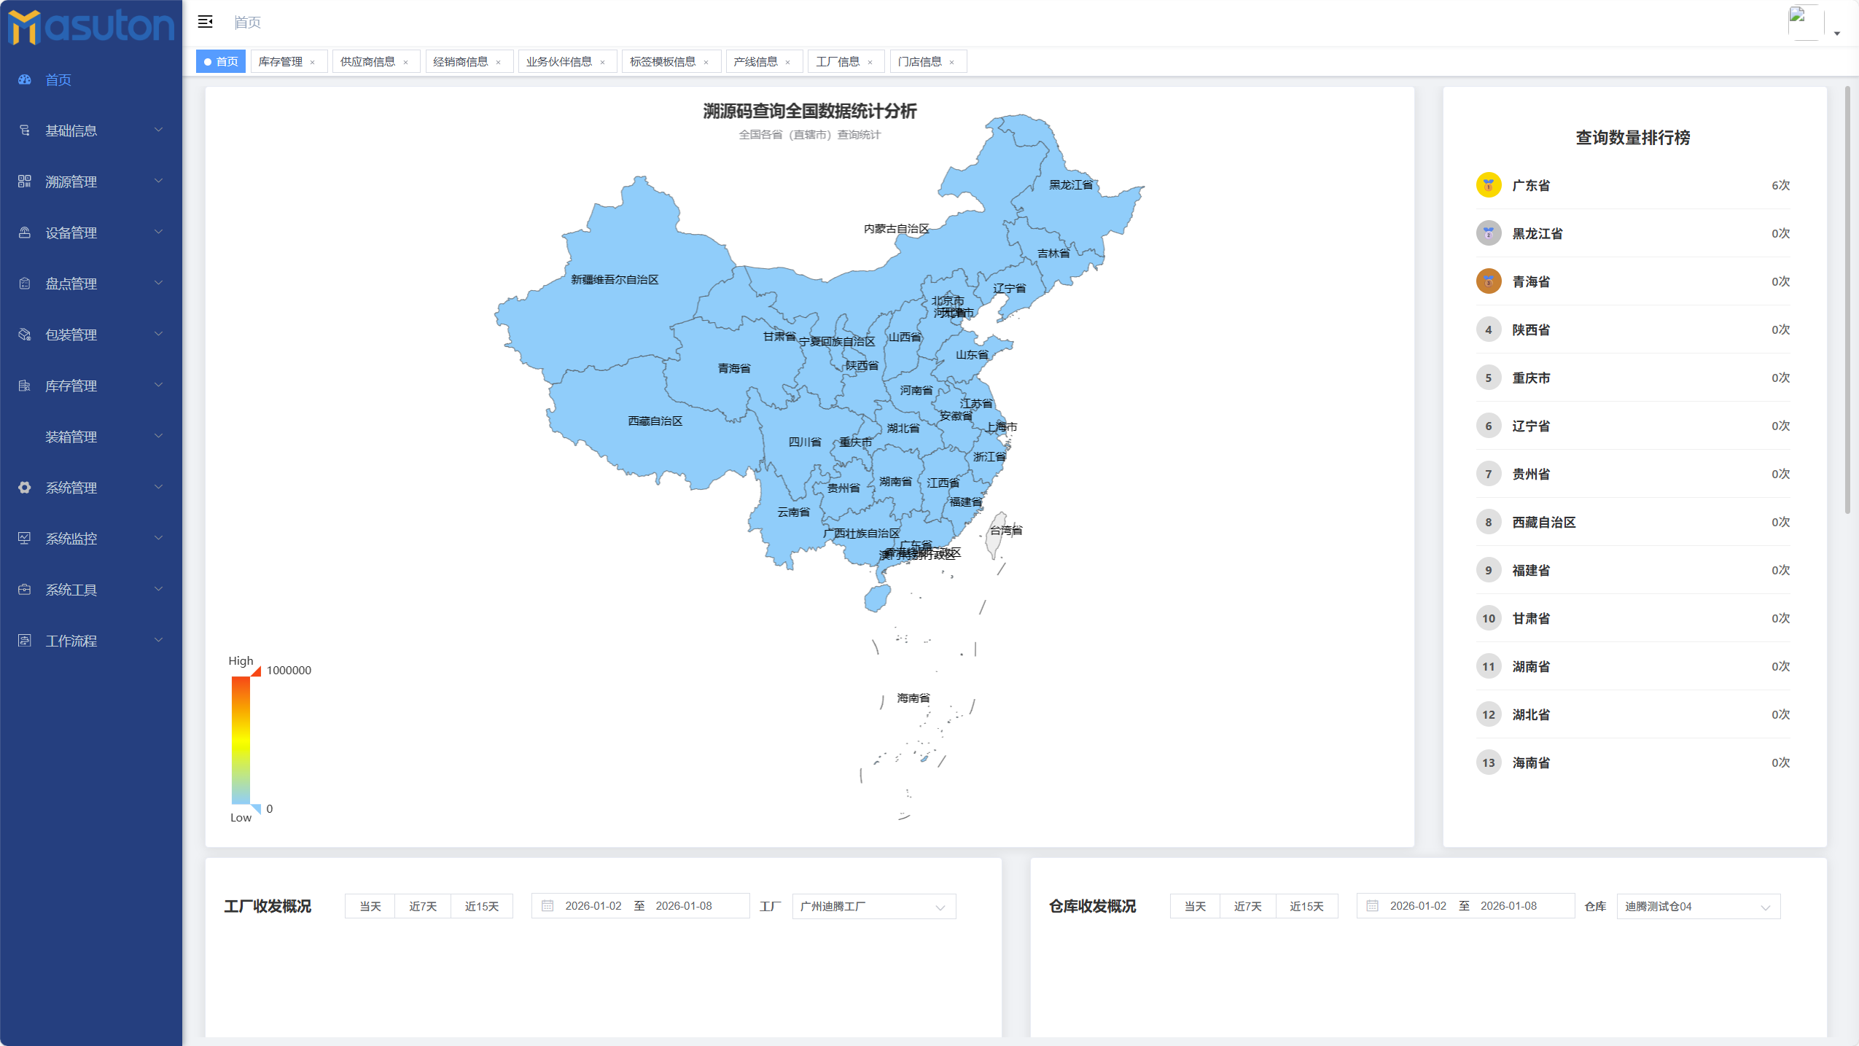Click the 溯源管理 sidebar icon

click(25, 181)
